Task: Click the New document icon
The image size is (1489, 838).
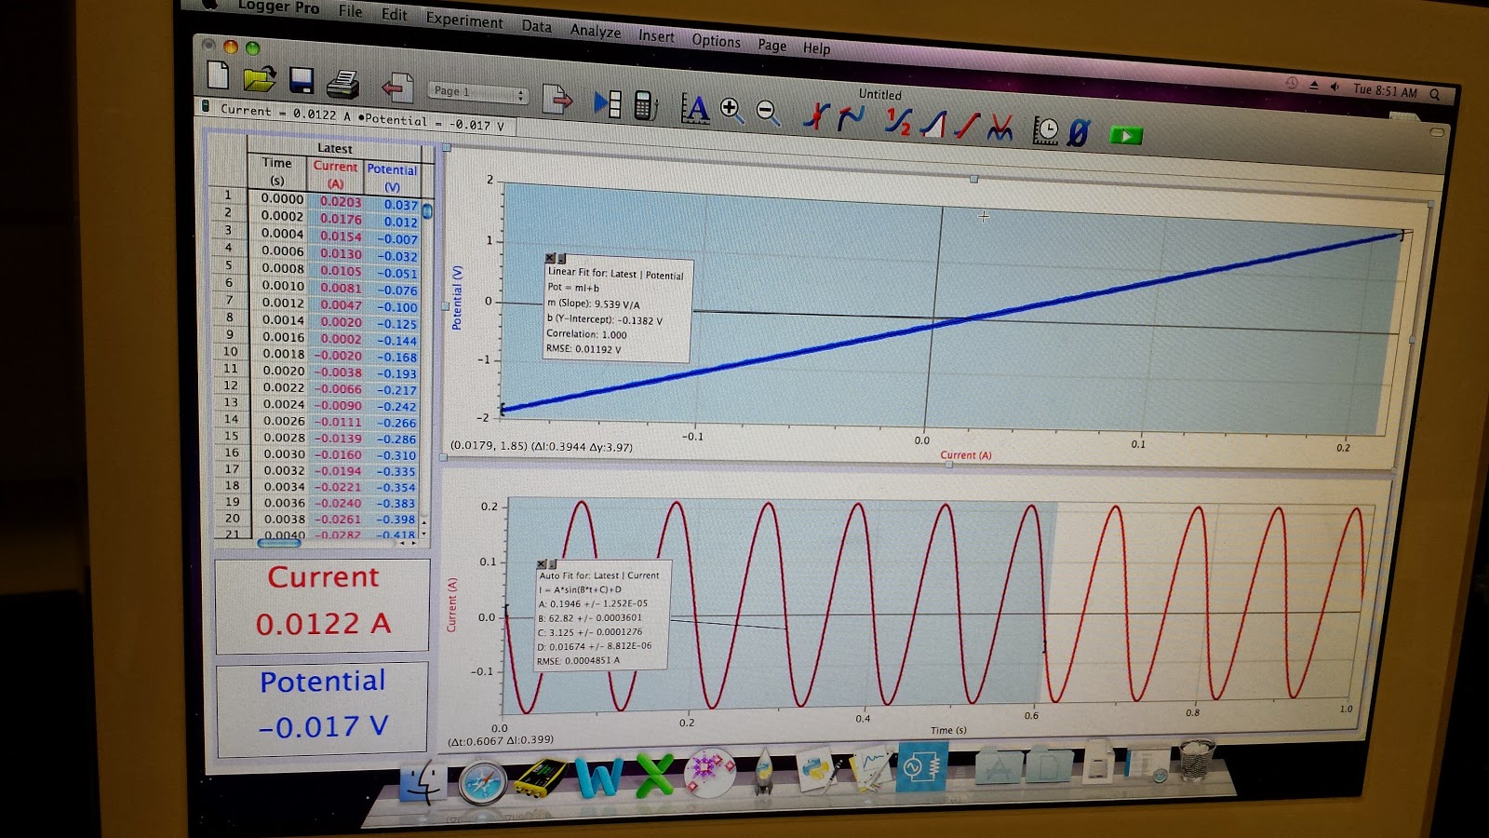Action: click(217, 76)
